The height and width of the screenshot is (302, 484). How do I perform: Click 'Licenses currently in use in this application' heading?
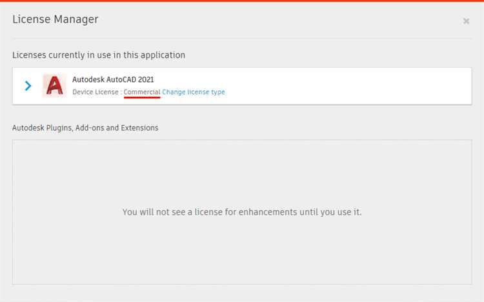99,55
